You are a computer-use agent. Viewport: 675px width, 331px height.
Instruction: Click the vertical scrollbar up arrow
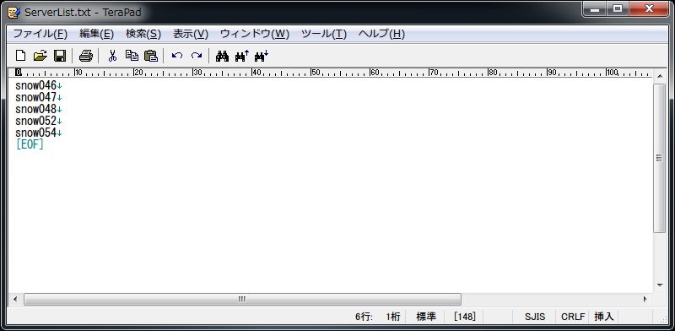pos(660,76)
